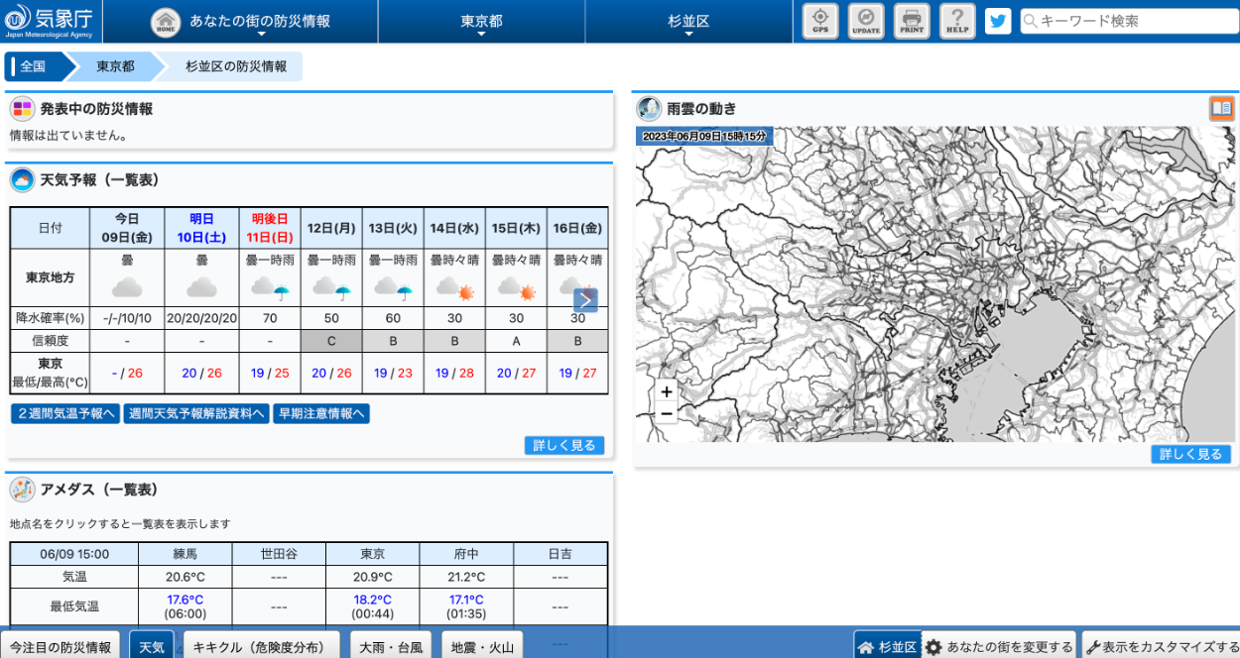Image resolution: width=1240 pixels, height=658 pixels.
Task: Click the GPS location icon
Action: (820, 21)
